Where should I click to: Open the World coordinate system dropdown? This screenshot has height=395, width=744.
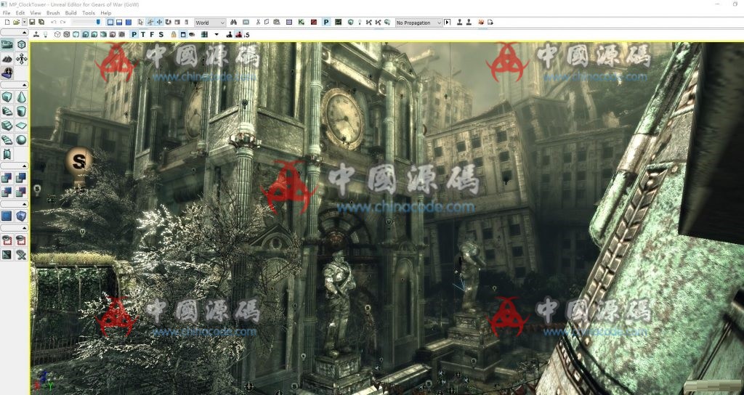tap(210, 23)
